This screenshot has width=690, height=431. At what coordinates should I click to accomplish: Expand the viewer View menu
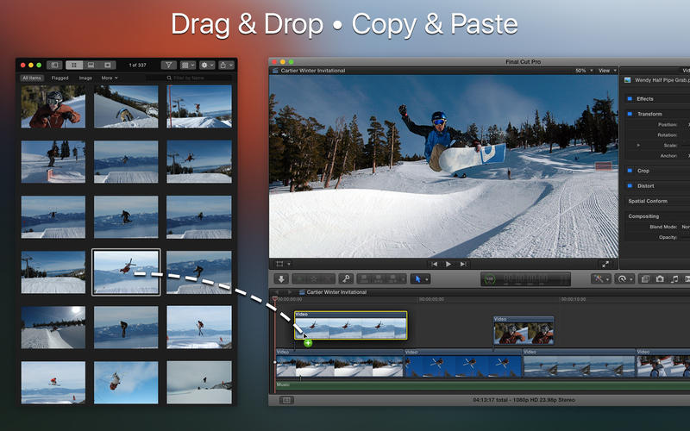(x=606, y=71)
